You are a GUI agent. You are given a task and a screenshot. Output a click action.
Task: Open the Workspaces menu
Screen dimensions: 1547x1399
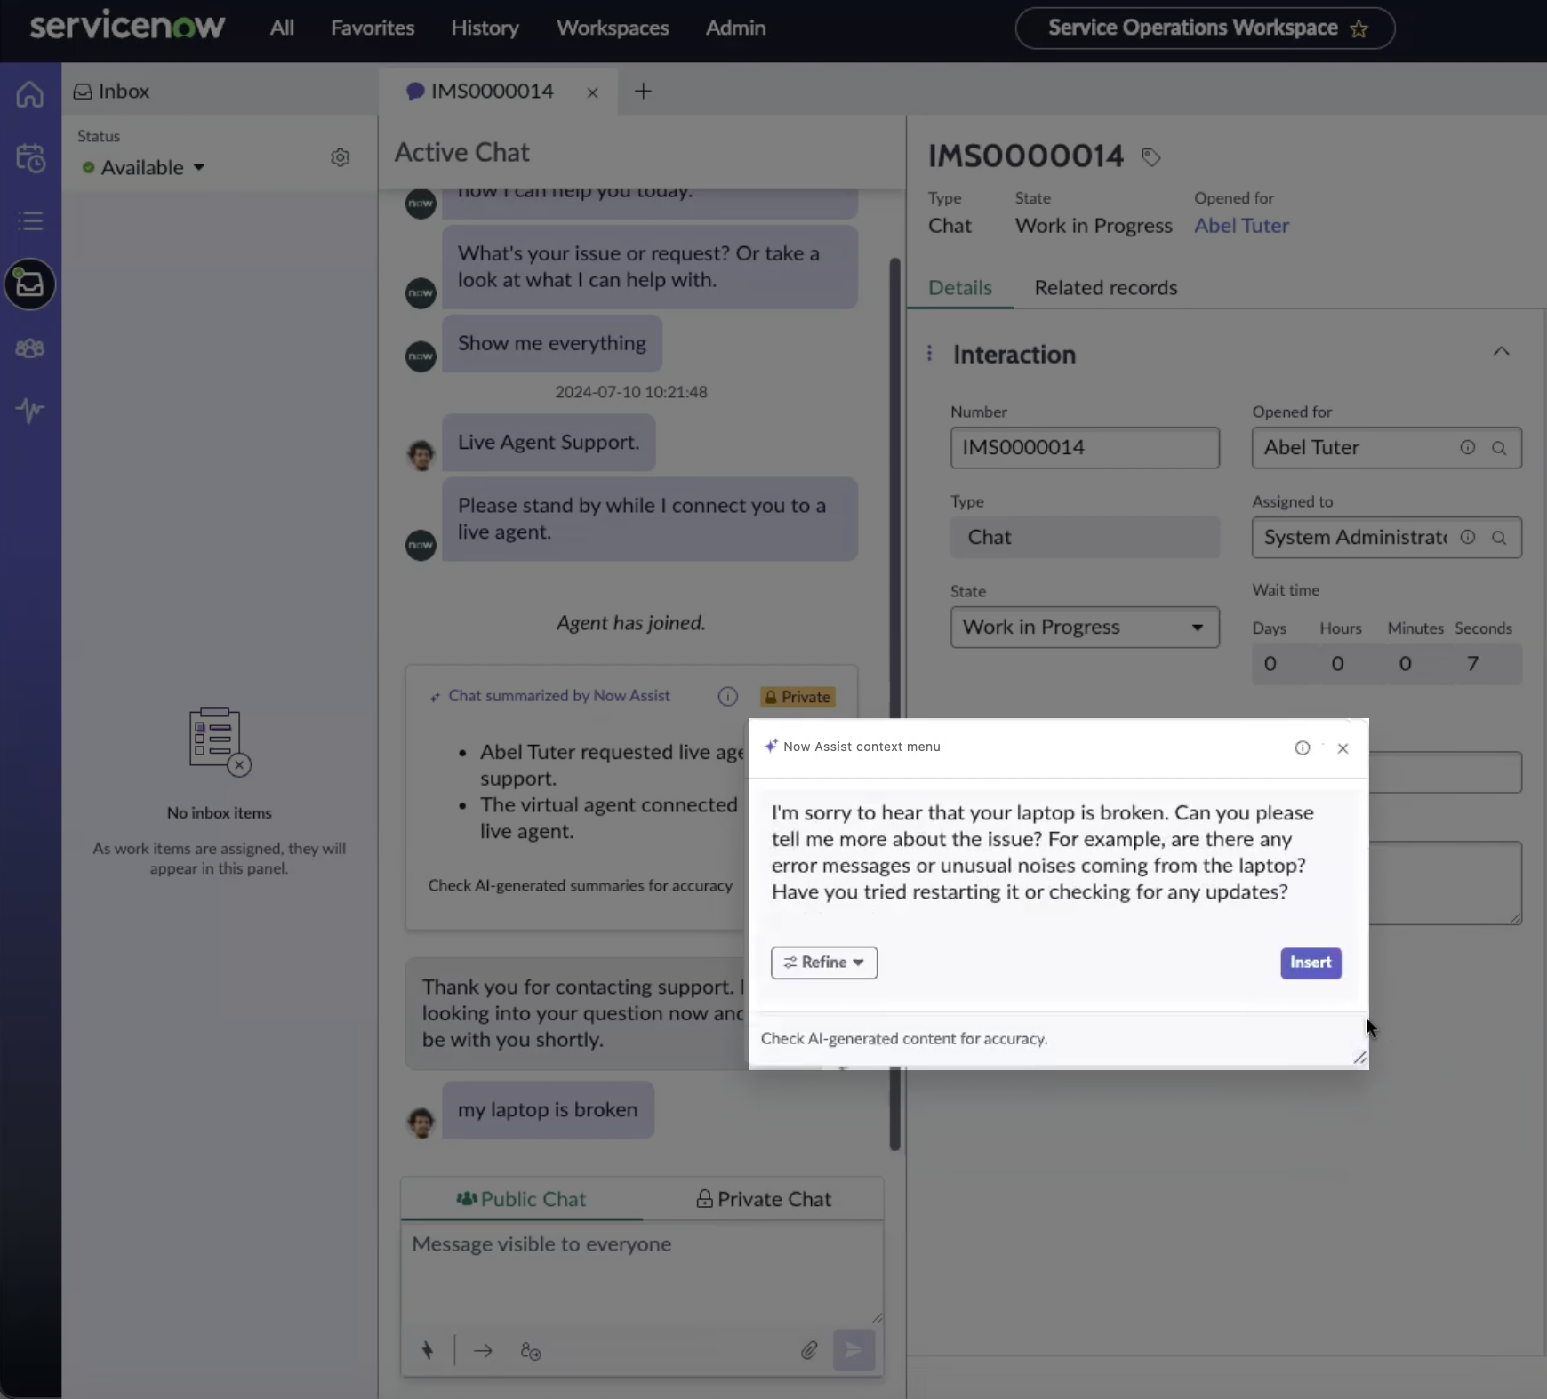pos(613,28)
